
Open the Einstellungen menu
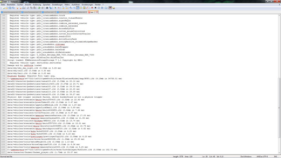click(57, 5)
